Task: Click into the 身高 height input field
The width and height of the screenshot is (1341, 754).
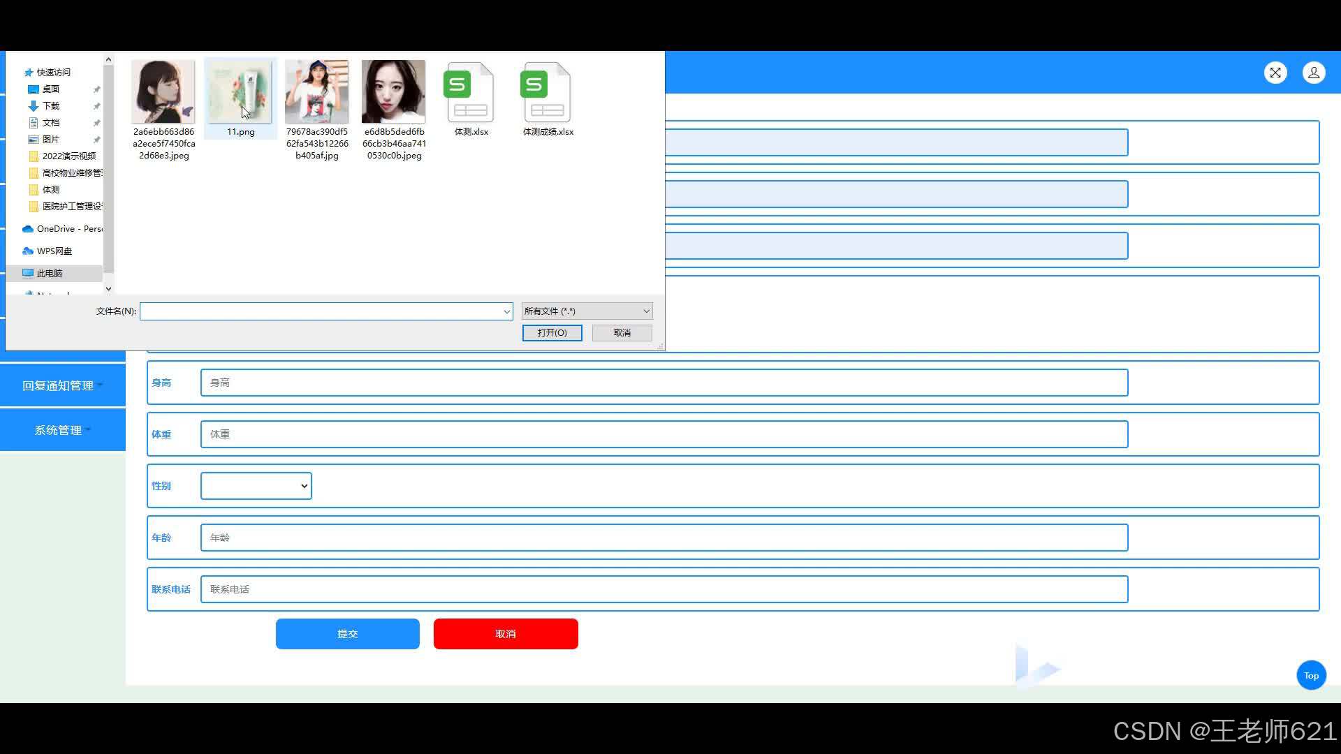Action: [664, 383]
